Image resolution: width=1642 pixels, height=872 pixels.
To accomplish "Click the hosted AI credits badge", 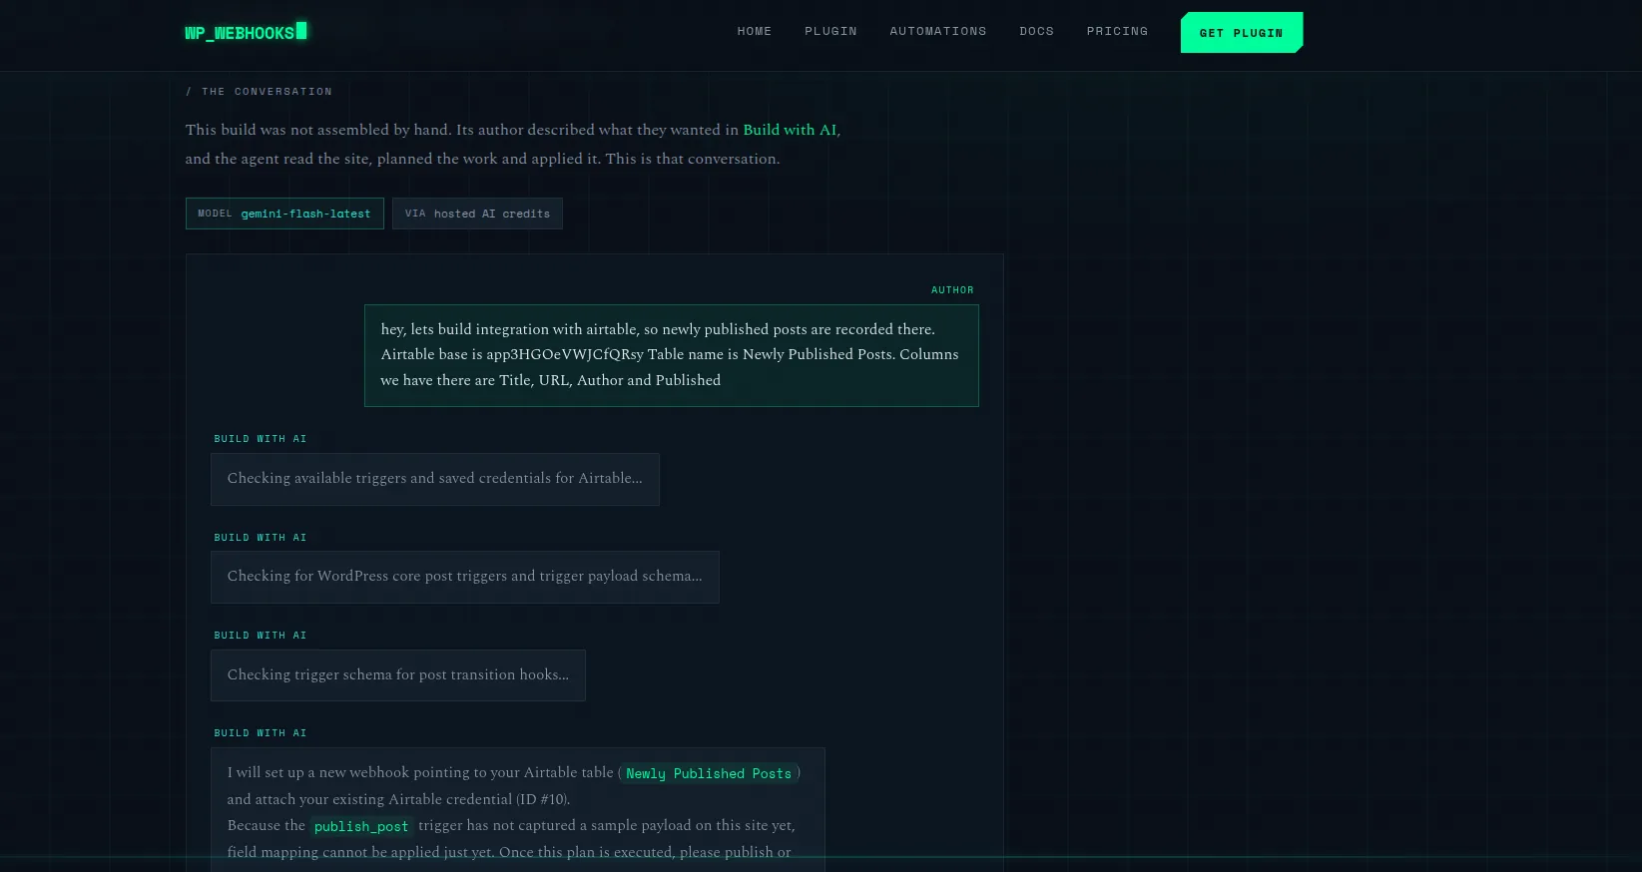I will pos(477,214).
